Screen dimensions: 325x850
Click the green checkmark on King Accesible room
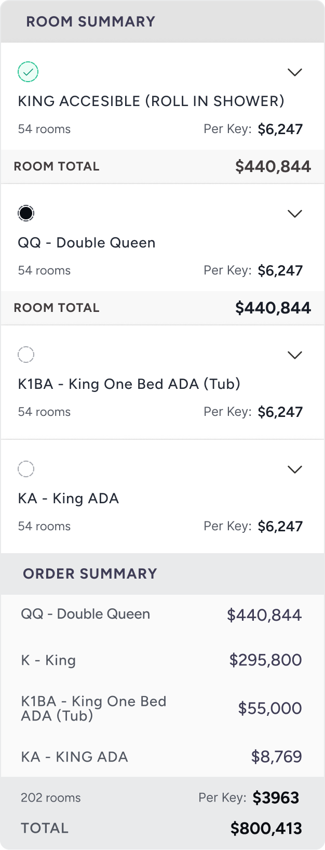pos(28,72)
